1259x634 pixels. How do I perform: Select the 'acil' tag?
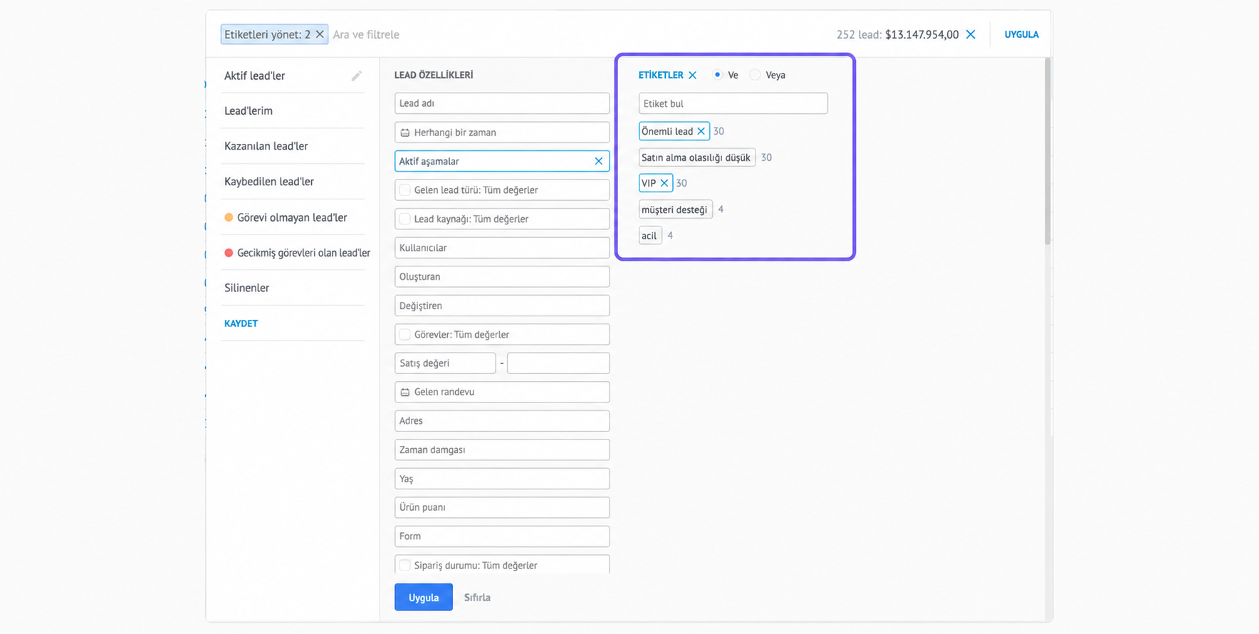tap(649, 236)
